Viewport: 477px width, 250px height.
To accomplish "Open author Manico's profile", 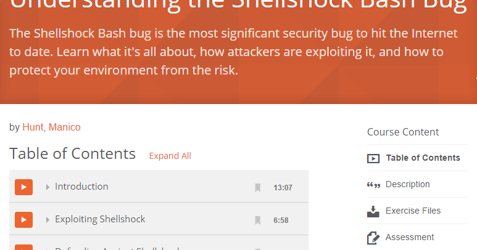I will [x=64, y=127].
